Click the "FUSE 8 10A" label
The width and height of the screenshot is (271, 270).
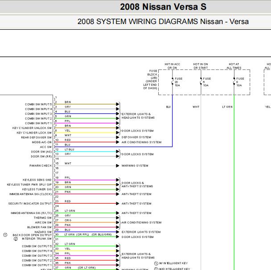(240, 82)
